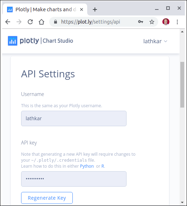
Task: Open the Chrome three-dot menu
Action: pos(177,22)
